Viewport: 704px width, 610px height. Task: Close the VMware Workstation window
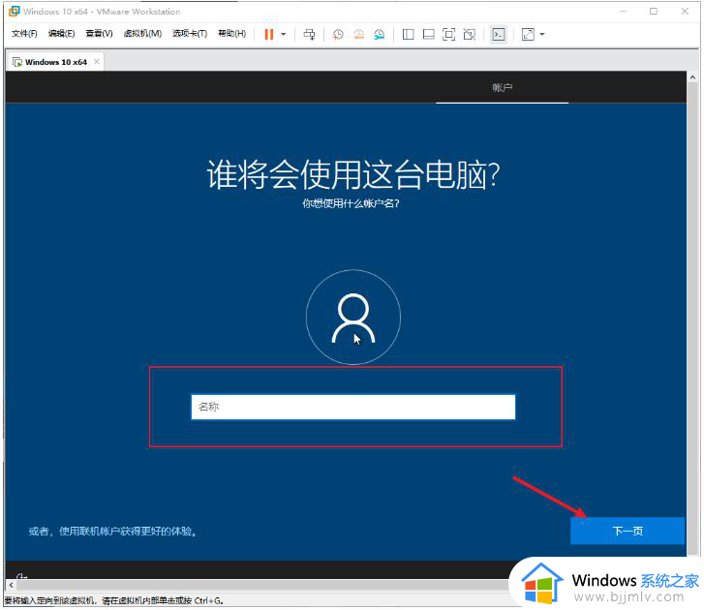click(x=685, y=12)
